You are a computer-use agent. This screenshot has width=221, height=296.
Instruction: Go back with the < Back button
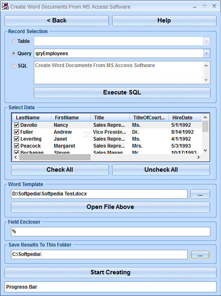tap(57, 20)
